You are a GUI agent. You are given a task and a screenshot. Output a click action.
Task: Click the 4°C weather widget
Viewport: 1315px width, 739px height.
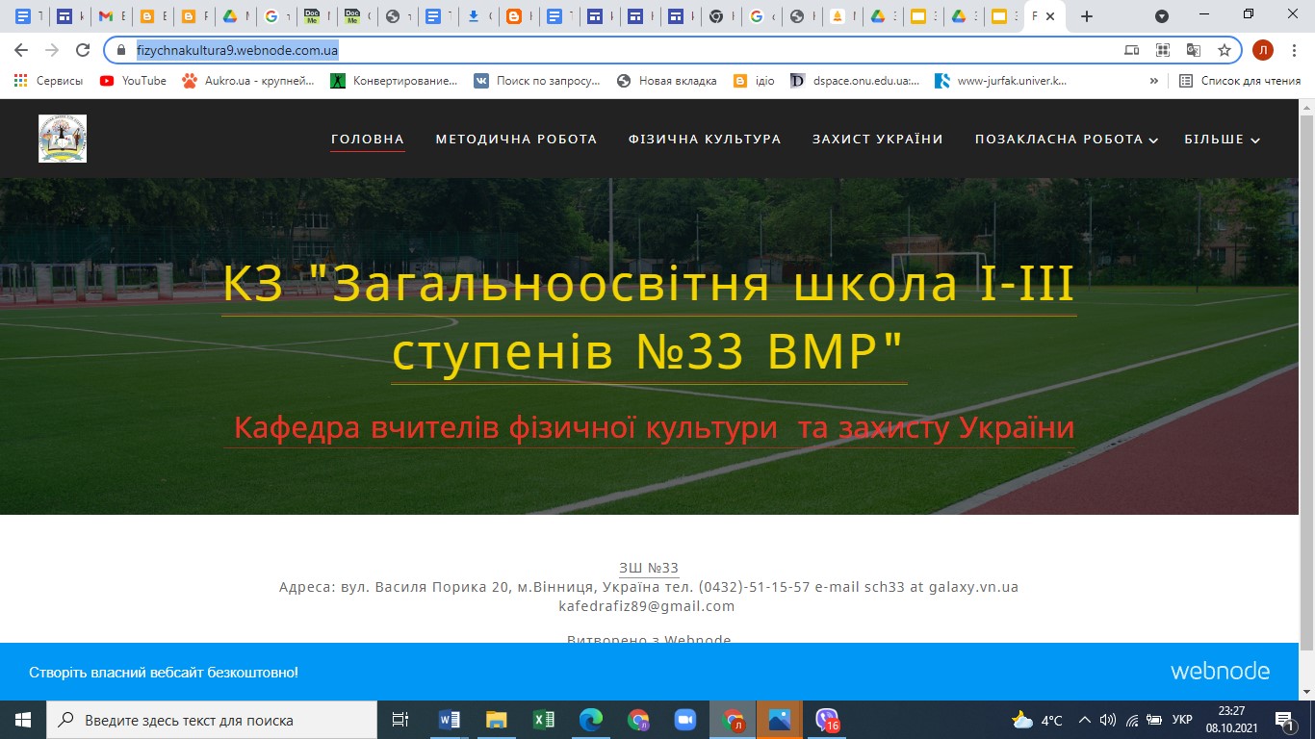click(x=1038, y=720)
